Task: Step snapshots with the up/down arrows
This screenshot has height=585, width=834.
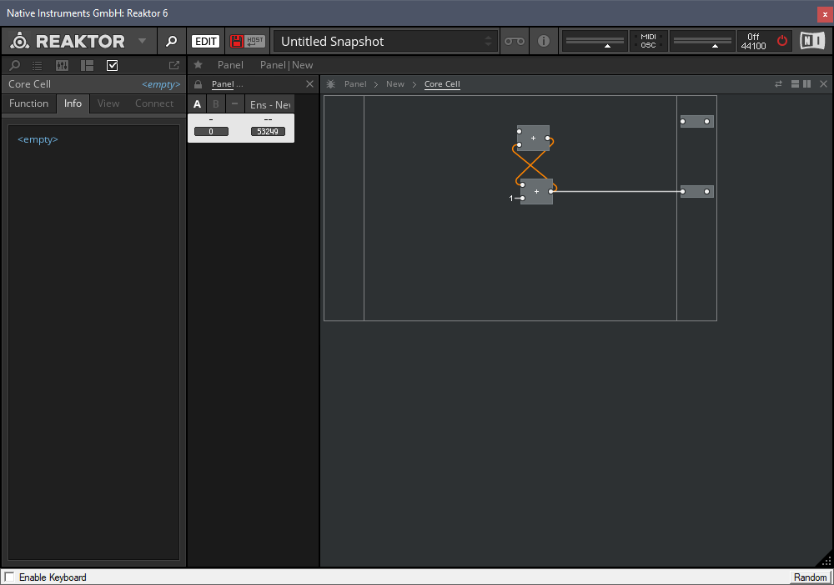Action: pos(488,41)
